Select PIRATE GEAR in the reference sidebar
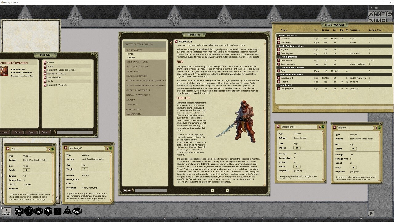The height and width of the screenshot is (222, 394). 133,71
